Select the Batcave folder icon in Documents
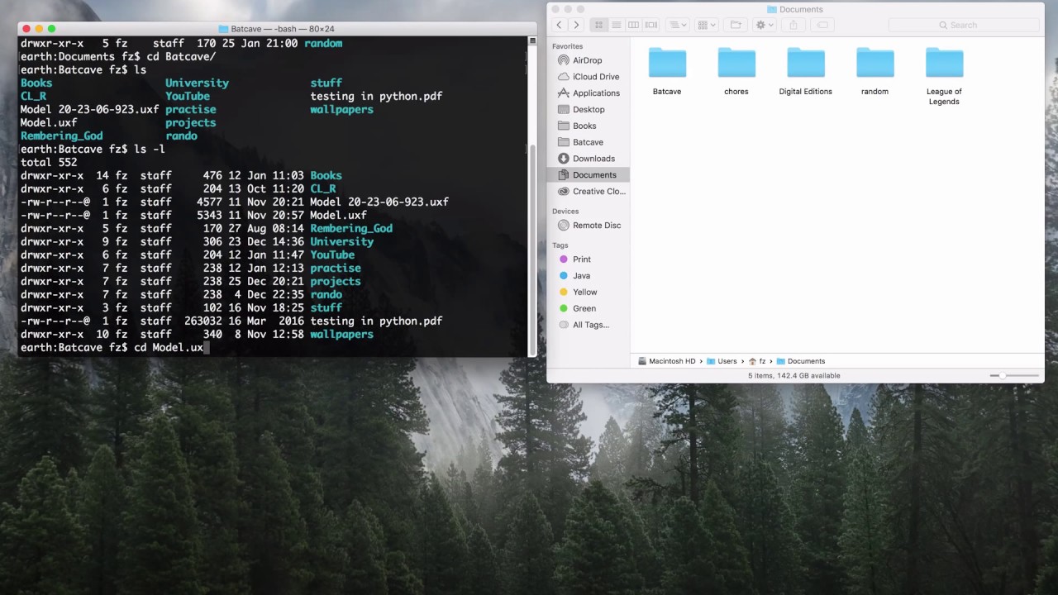Image resolution: width=1058 pixels, height=595 pixels. (667, 64)
